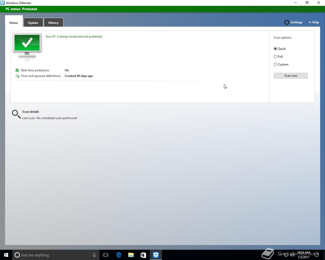Click 'Created 46 days ago' text

tap(79, 76)
